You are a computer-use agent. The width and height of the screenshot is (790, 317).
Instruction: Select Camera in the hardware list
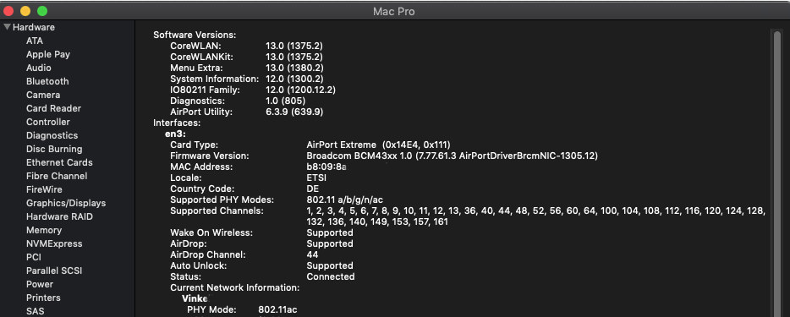43,95
